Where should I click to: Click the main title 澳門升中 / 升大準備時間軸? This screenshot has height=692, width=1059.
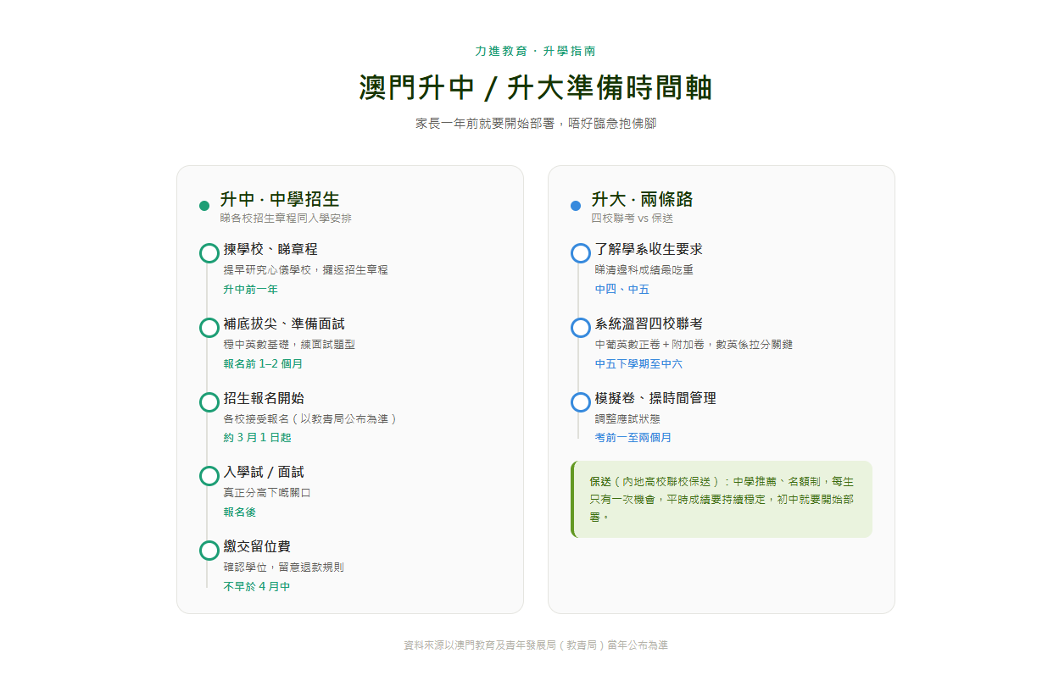pyautogui.click(x=535, y=88)
